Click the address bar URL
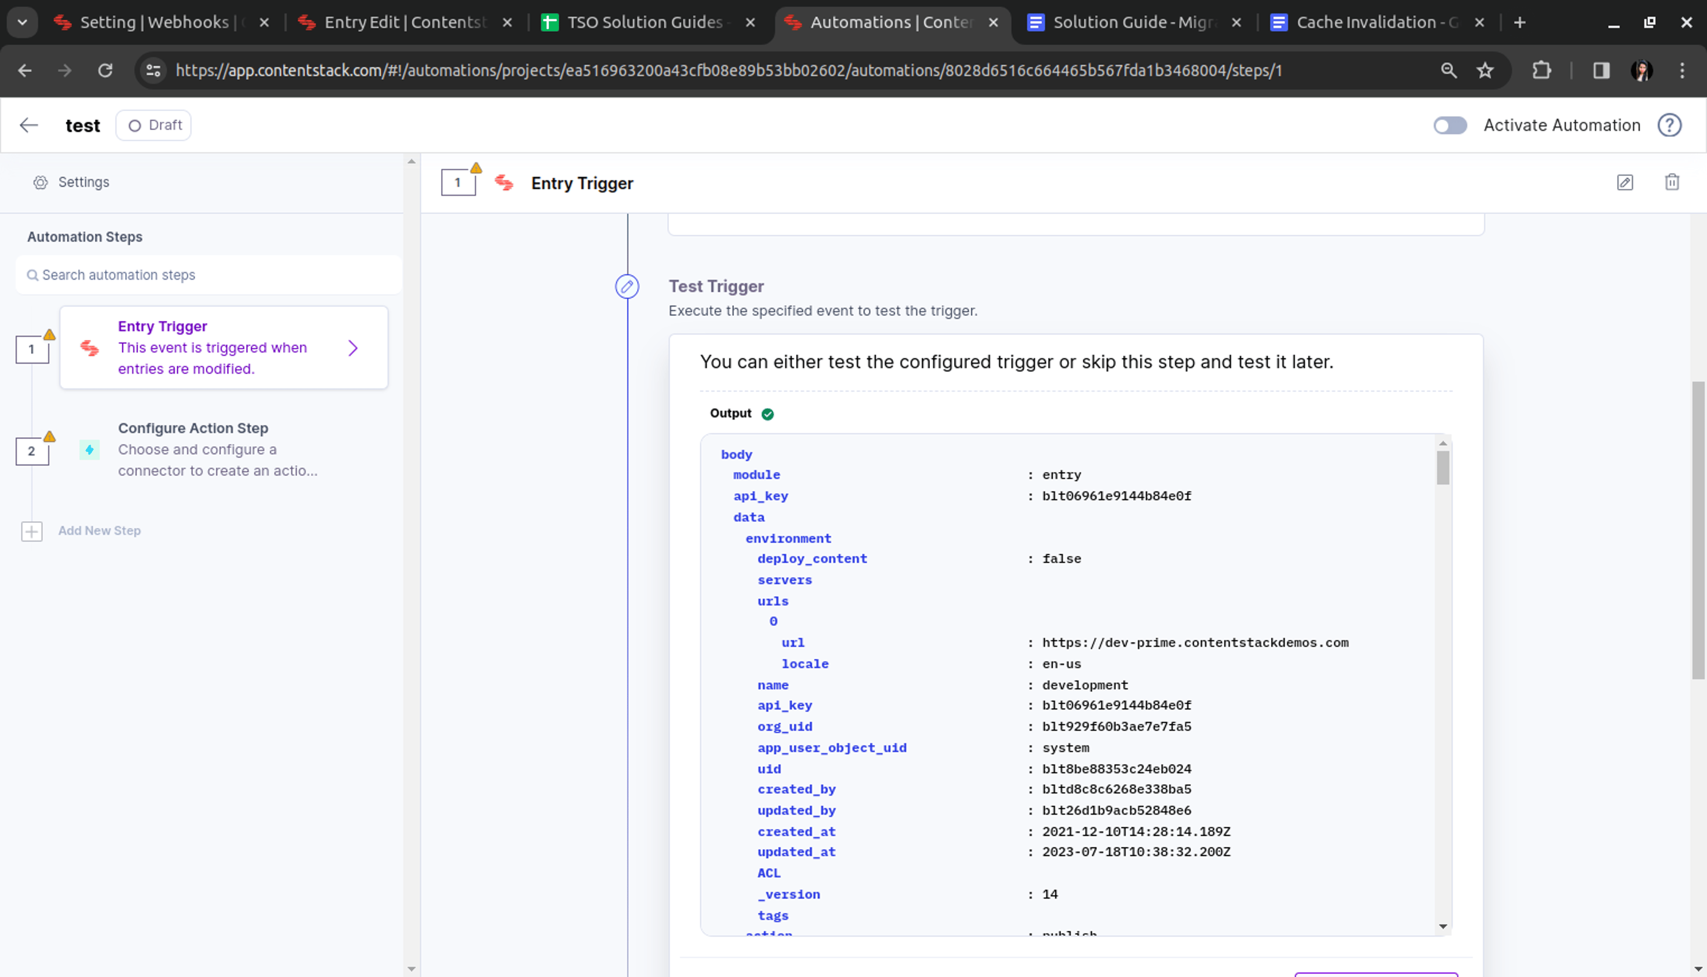Screen dimensions: 1707x977 pyautogui.click(x=729, y=71)
